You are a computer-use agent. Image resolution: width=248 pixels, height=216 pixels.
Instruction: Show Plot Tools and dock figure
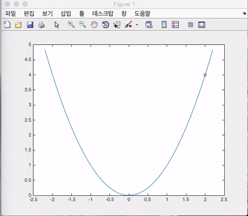pyautogui.click(x=202, y=25)
